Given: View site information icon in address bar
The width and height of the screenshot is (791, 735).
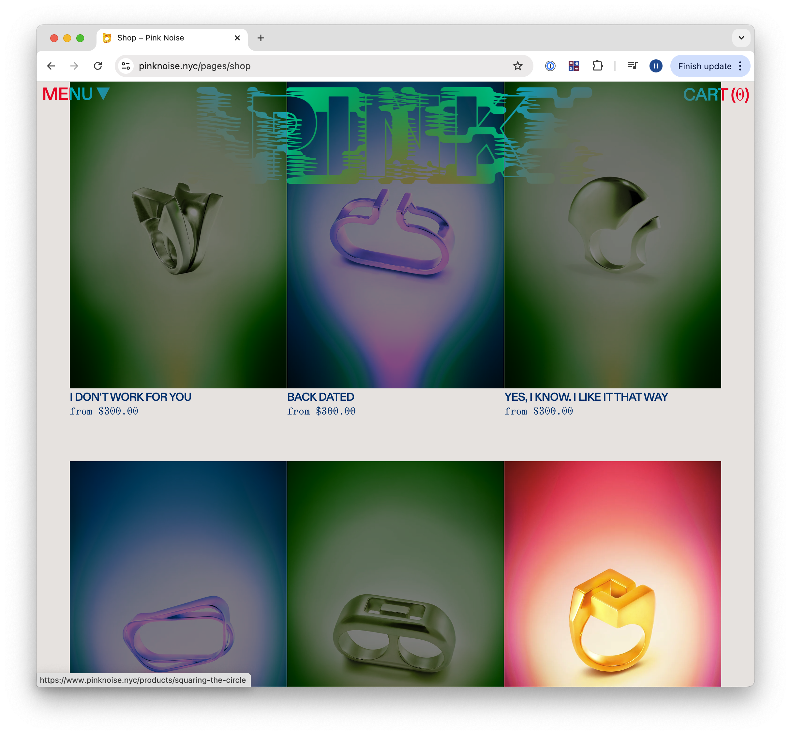Looking at the screenshot, I should pyautogui.click(x=126, y=66).
